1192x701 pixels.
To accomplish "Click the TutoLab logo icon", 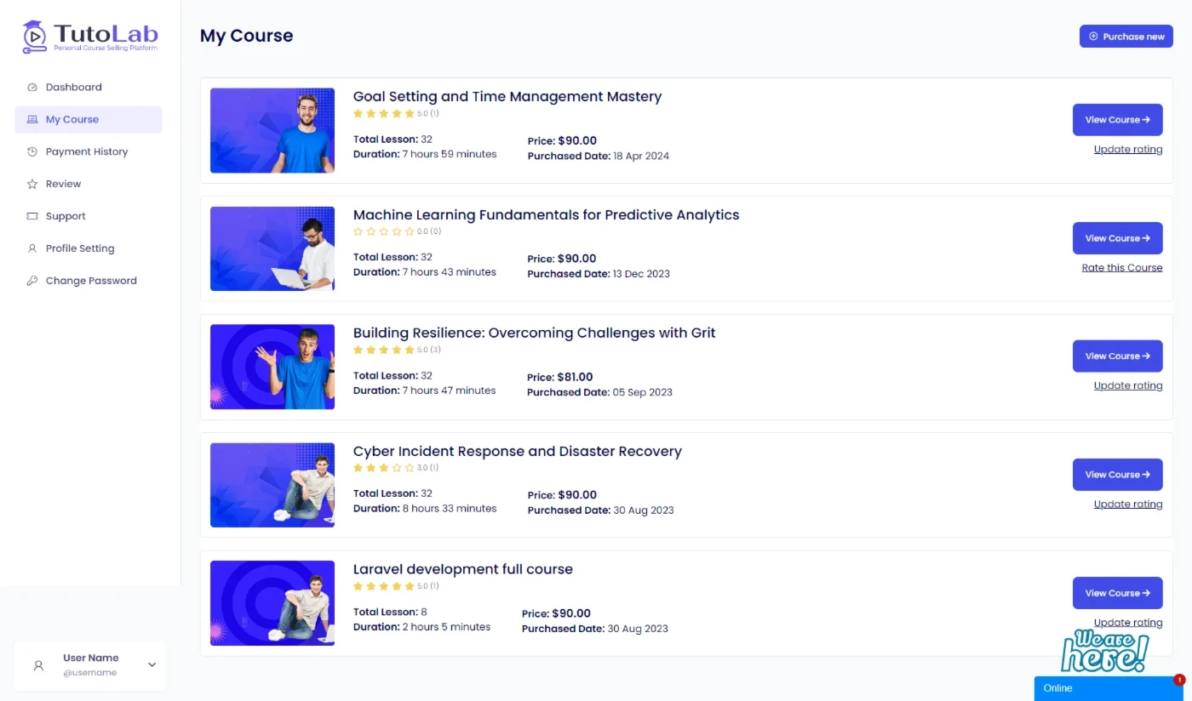I will [x=34, y=37].
